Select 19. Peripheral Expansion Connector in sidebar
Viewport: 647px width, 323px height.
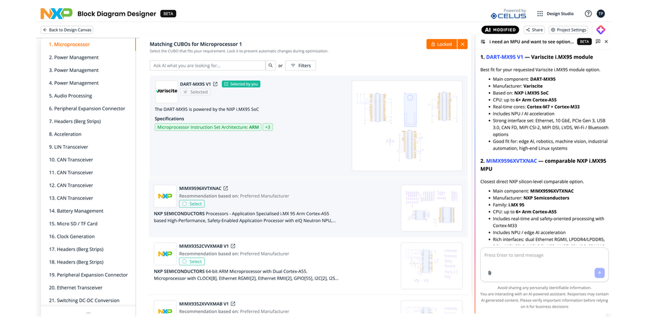pos(88,274)
